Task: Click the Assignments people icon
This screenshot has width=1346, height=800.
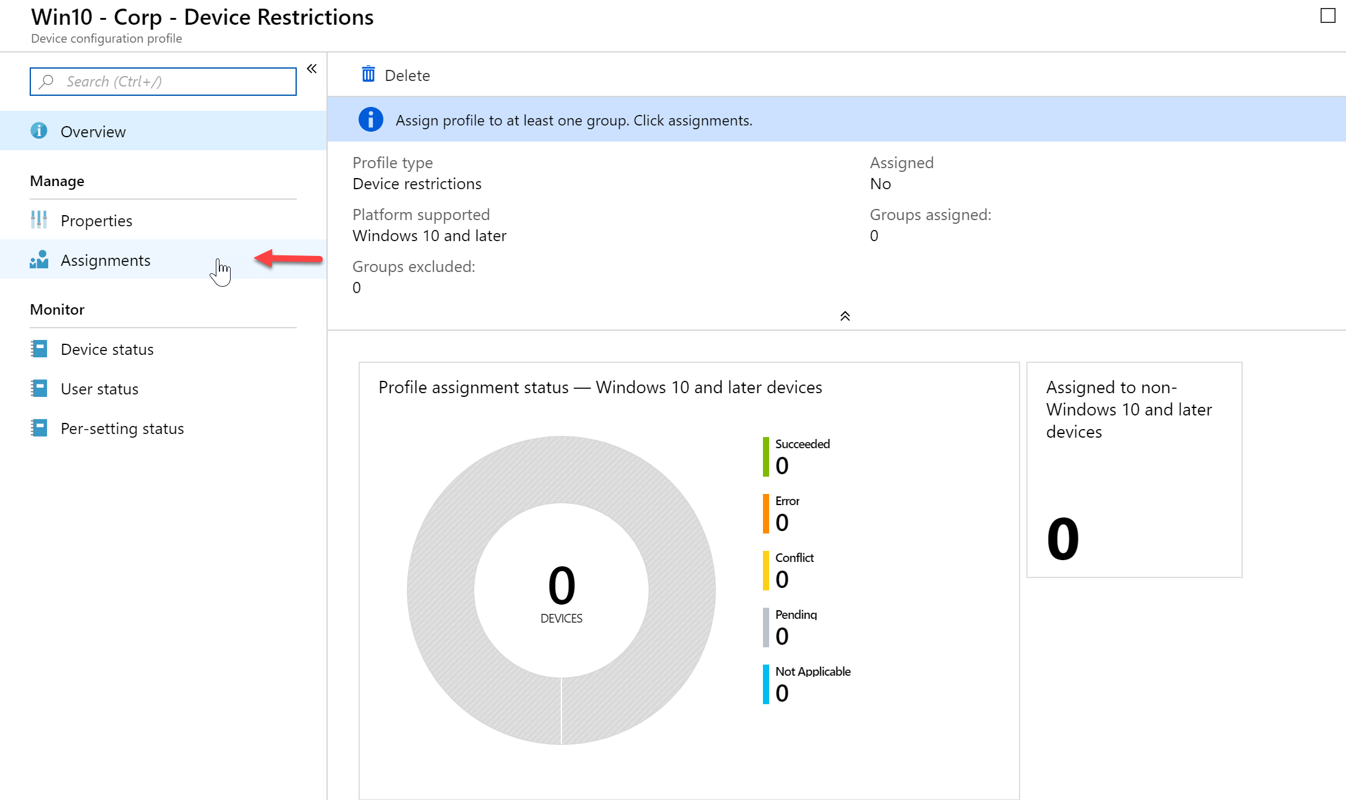Action: [x=39, y=260]
